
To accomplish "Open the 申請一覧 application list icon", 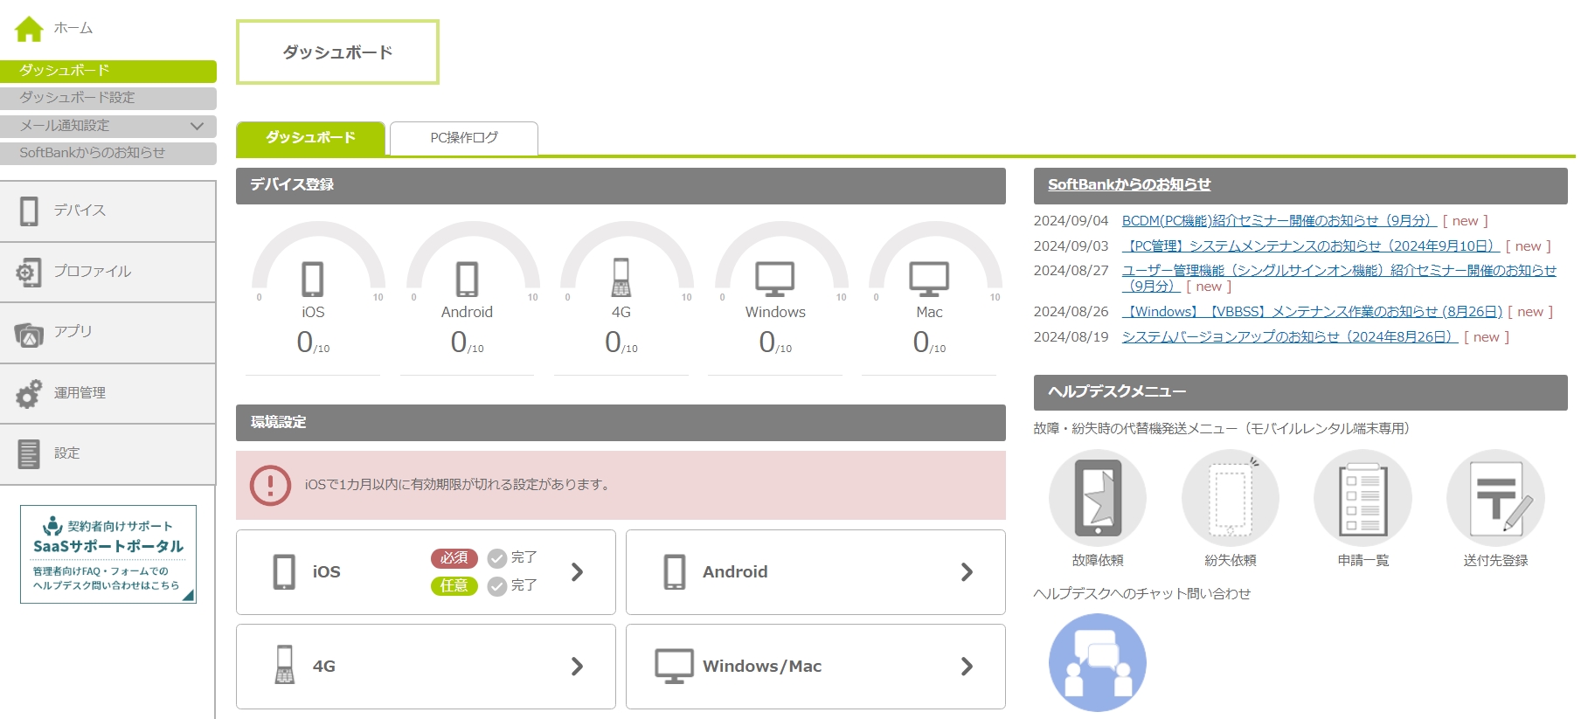I will 1363,498.
